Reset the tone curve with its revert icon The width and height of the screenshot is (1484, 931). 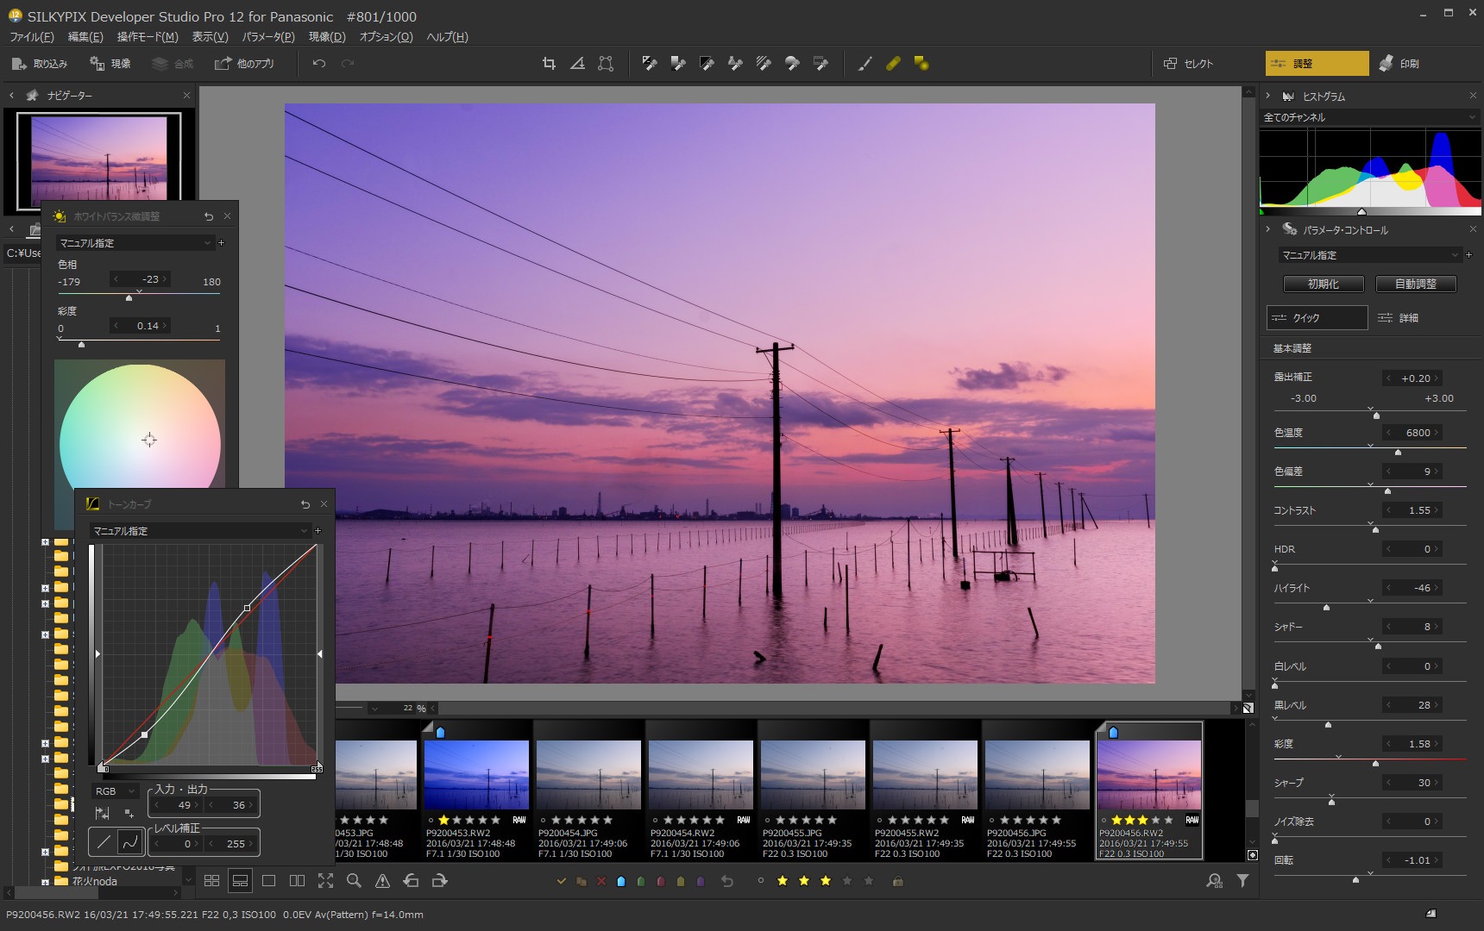pos(305,504)
